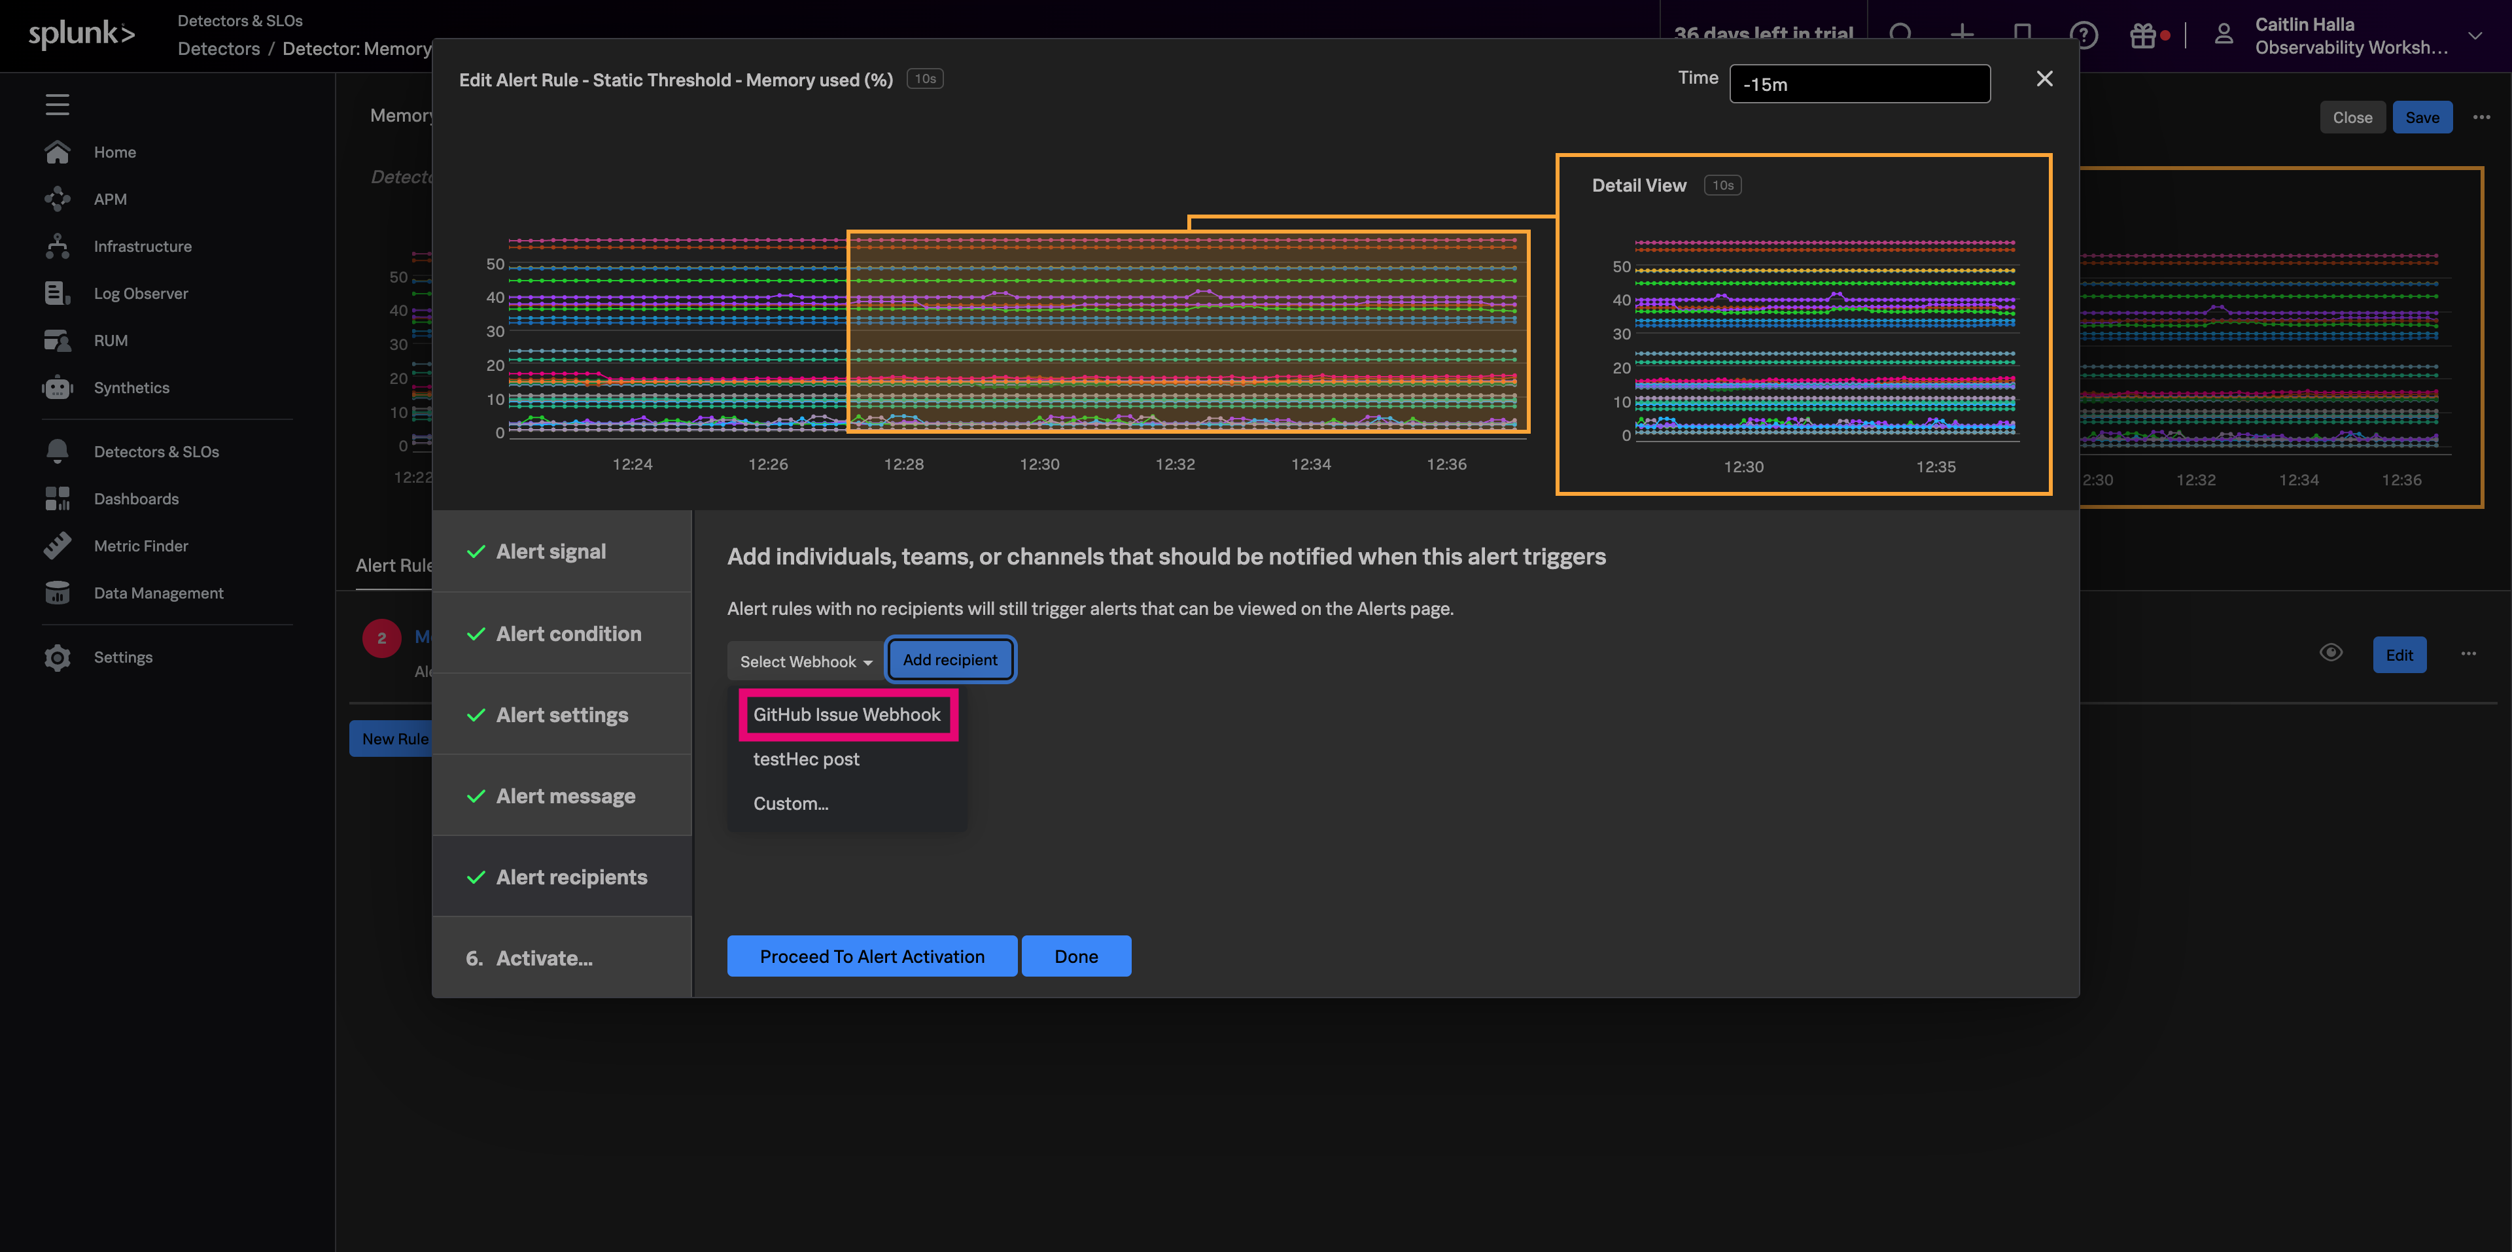2512x1252 pixels.
Task: Edit the Time field showing -15m
Action: (1858, 84)
